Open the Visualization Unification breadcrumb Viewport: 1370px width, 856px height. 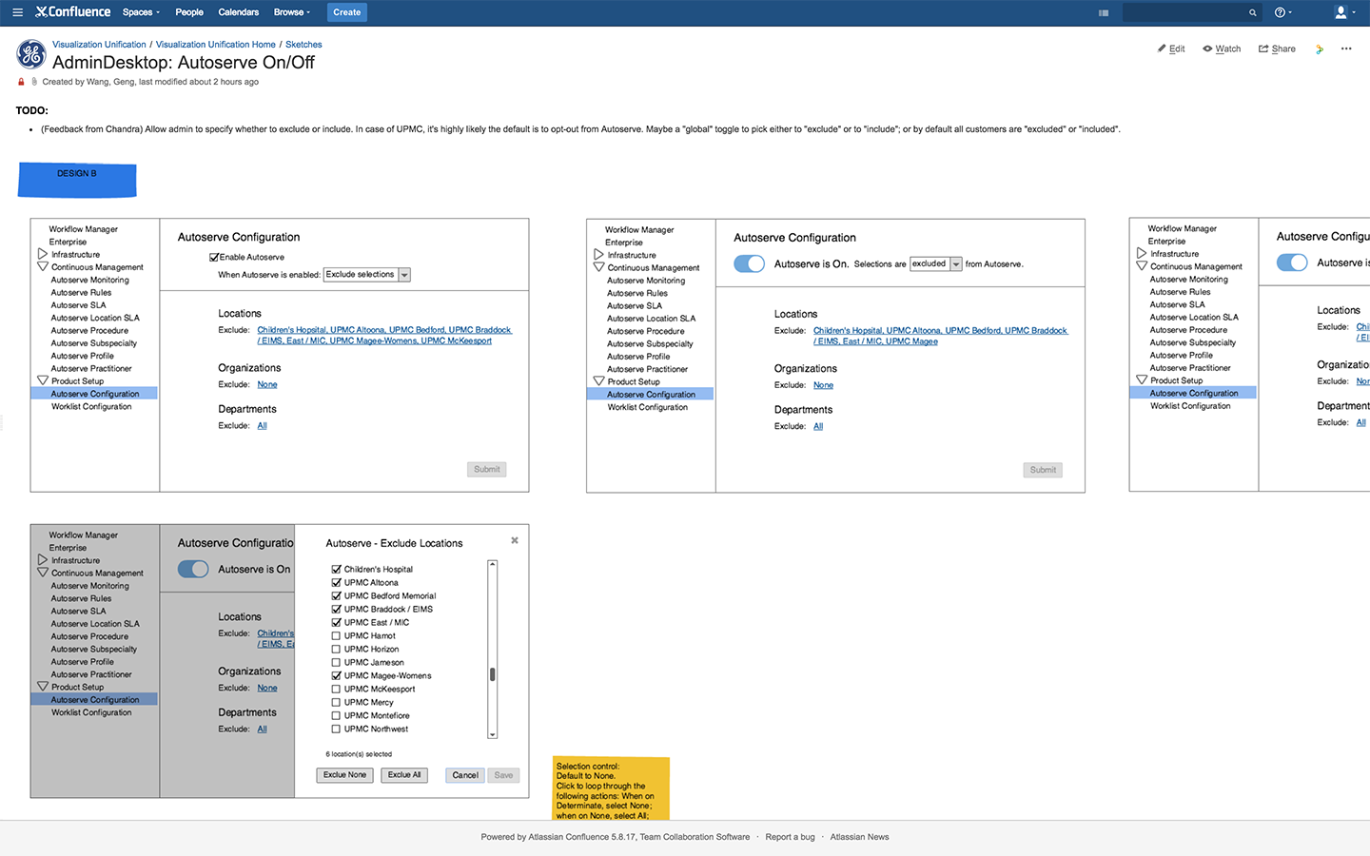[99, 45]
